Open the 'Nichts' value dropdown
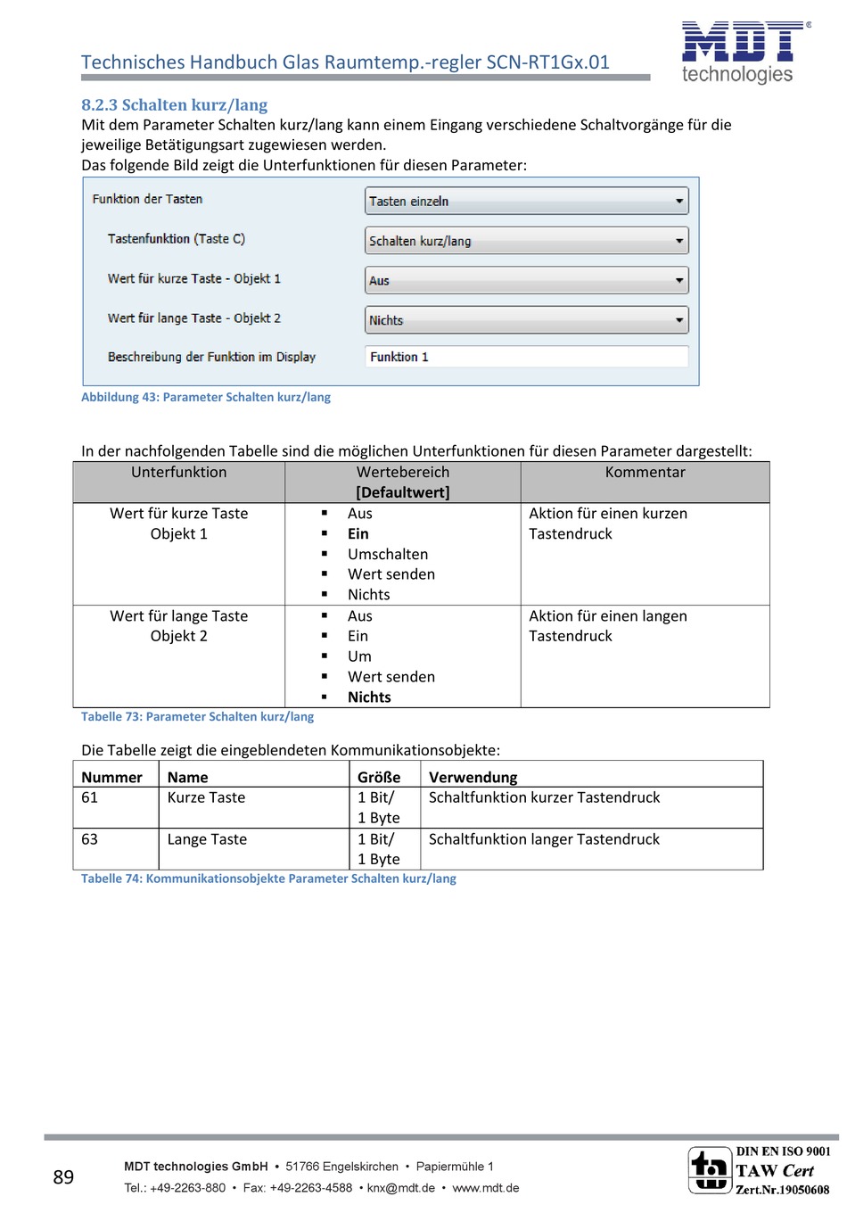847x1221 pixels. tap(527, 320)
